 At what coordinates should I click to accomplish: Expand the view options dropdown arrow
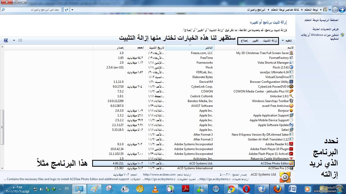point(14,40)
